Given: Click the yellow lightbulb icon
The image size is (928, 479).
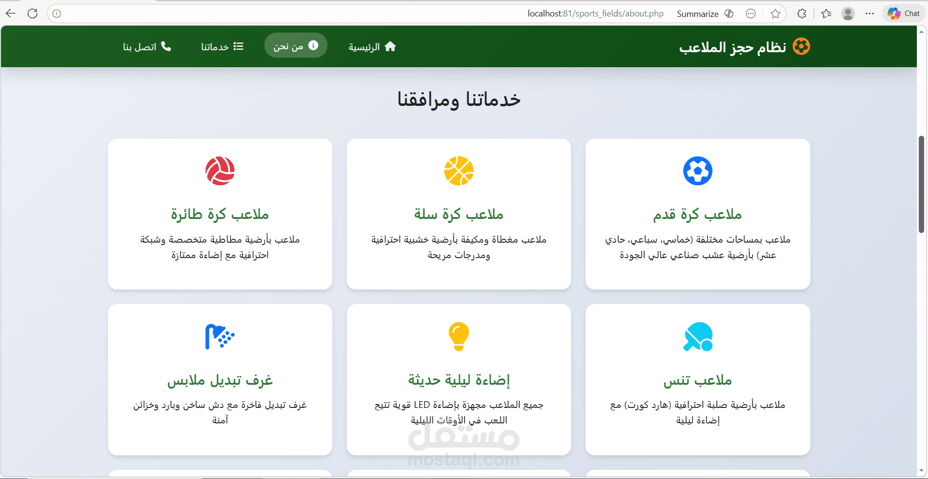Looking at the screenshot, I should [x=459, y=336].
